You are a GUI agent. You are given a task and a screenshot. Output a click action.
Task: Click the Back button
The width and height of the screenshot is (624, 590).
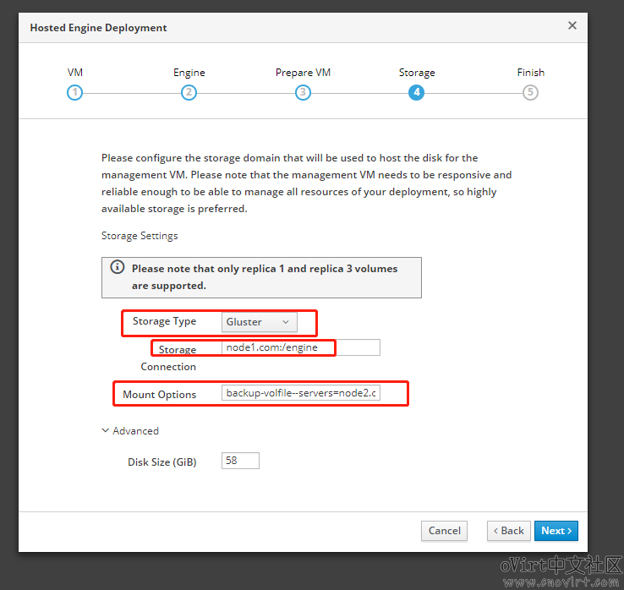point(509,531)
